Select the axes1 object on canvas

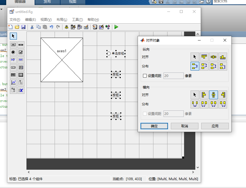click(x=62, y=60)
